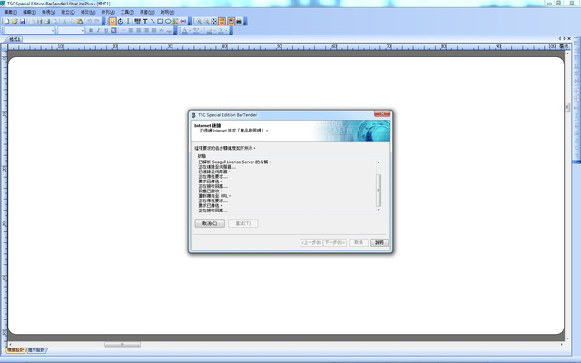The width and height of the screenshot is (581, 363).
Task: Click the 重試(T) retry button
Action: [x=243, y=223]
